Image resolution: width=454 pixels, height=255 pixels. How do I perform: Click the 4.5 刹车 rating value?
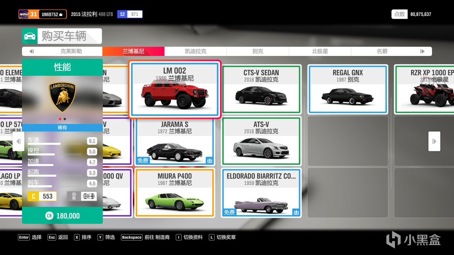pyautogui.click(x=92, y=183)
